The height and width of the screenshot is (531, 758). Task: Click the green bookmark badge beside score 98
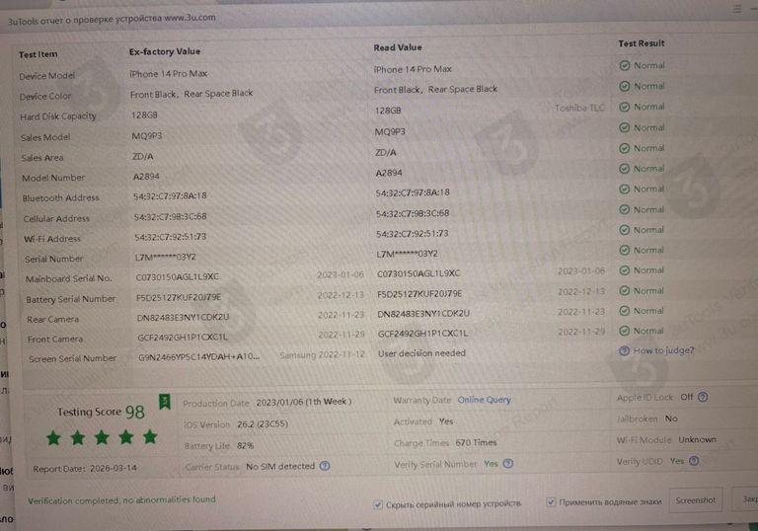(x=165, y=402)
